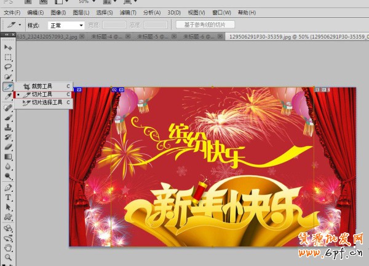369x266 pixels.
Task: Open the 图层(L) menu
Action: pyautogui.click(x=80, y=12)
